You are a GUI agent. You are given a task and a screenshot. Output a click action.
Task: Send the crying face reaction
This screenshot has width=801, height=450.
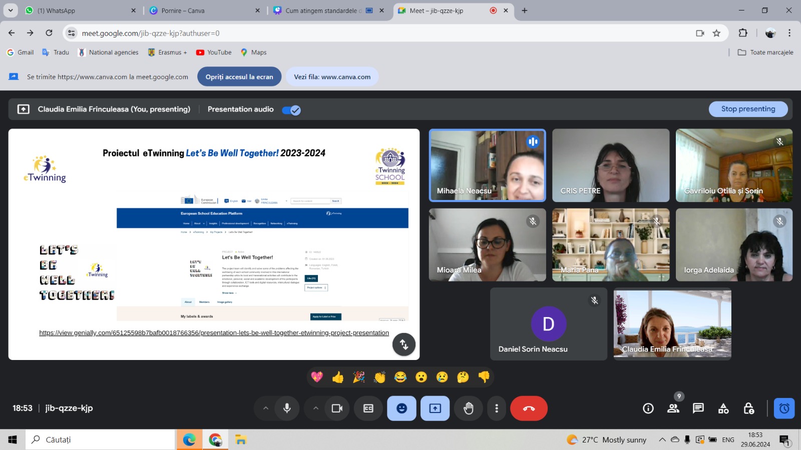442,377
